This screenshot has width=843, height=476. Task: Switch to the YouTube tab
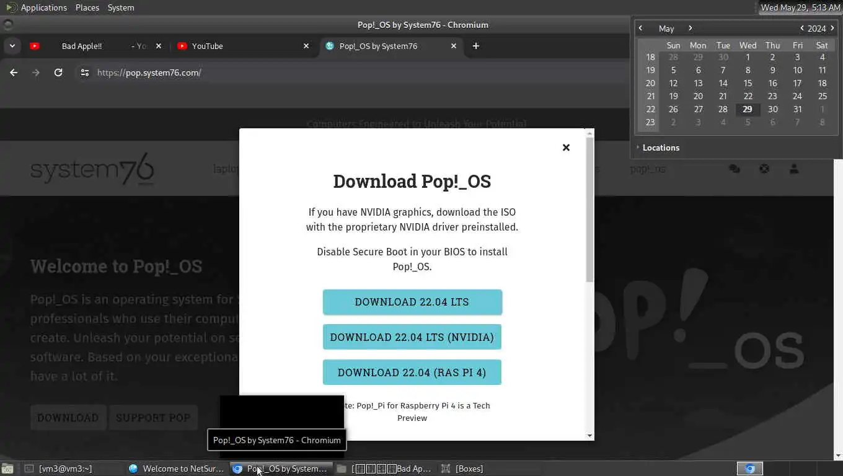coord(243,46)
